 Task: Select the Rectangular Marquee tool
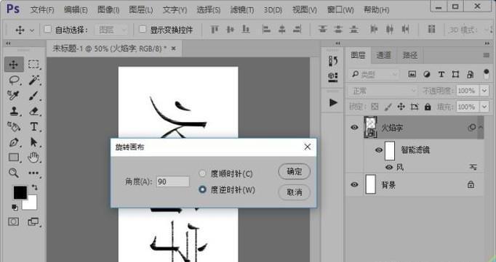(x=33, y=65)
